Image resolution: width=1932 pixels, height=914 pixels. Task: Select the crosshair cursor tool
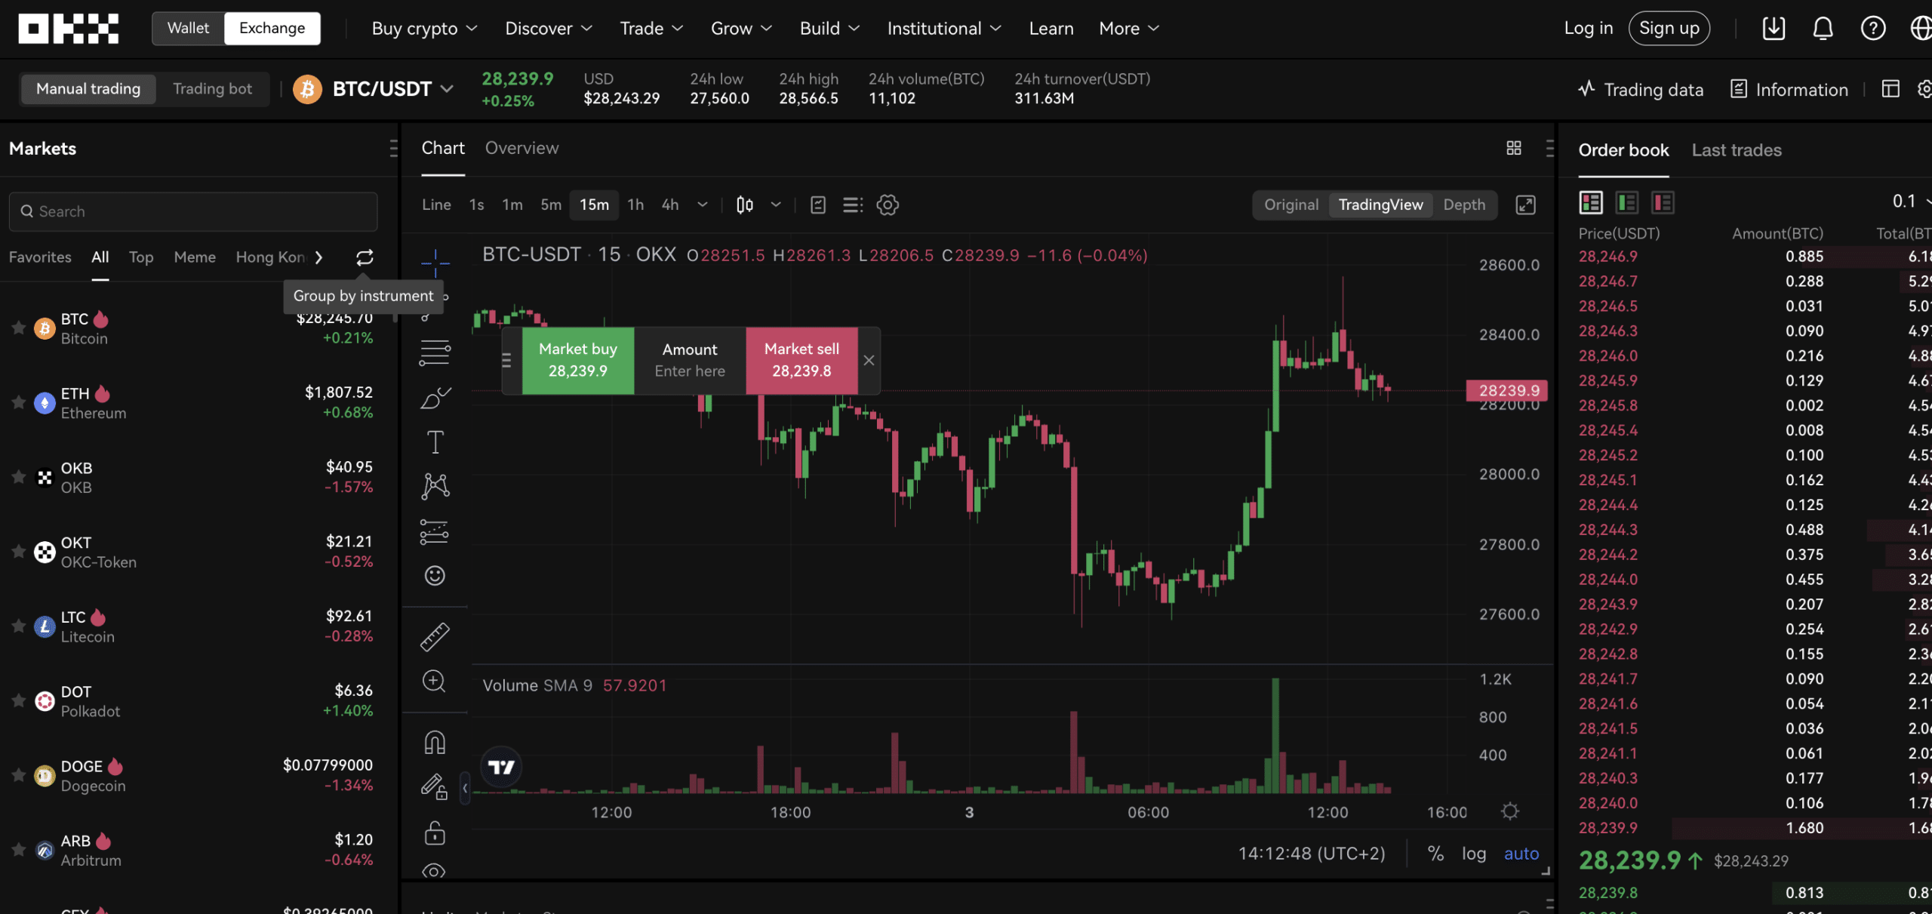[435, 263]
